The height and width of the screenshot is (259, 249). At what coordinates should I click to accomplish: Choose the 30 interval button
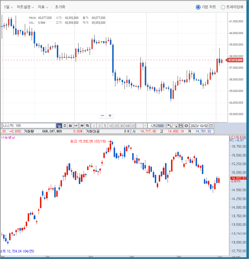[122, 126]
